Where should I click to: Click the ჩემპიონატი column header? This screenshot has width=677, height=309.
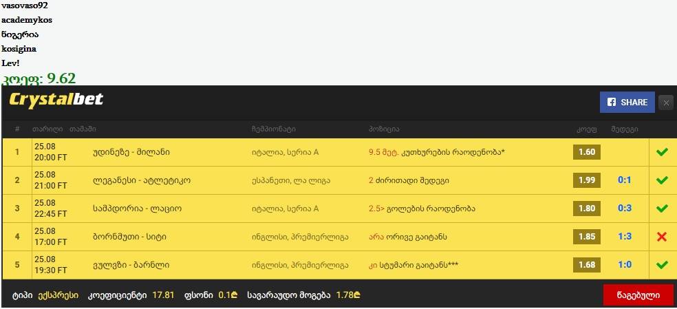(x=274, y=129)
